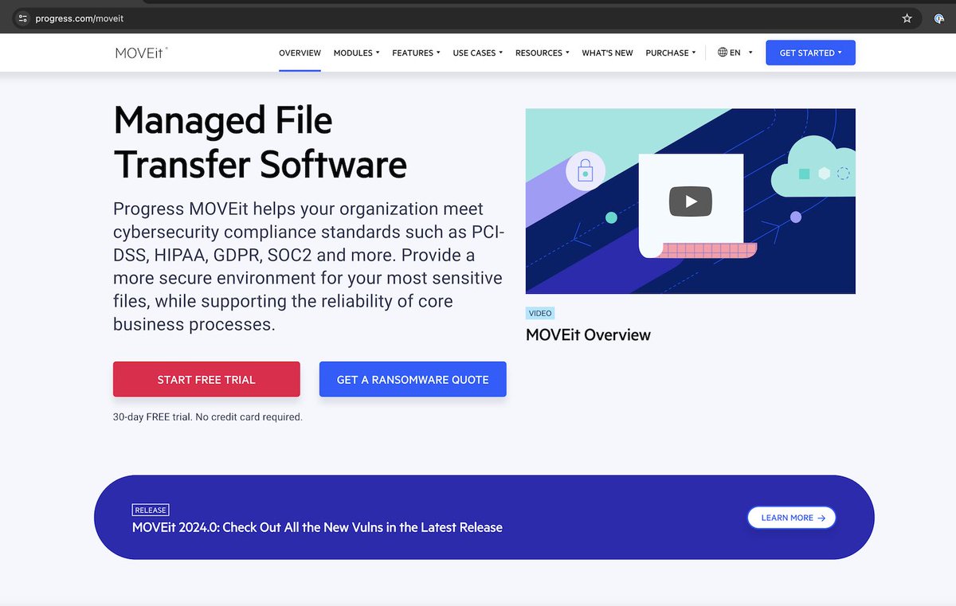Click the '30-day FREE trial' note text
956x606 pixels.
coord(208,416)
